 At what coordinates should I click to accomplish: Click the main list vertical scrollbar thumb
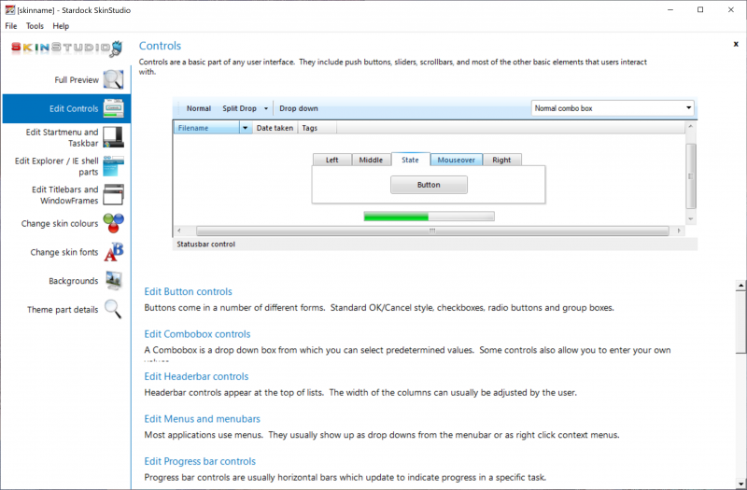point(740,322)
